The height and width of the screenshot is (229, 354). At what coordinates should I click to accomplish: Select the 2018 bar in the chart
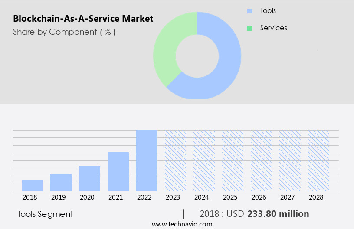point(32,186)
